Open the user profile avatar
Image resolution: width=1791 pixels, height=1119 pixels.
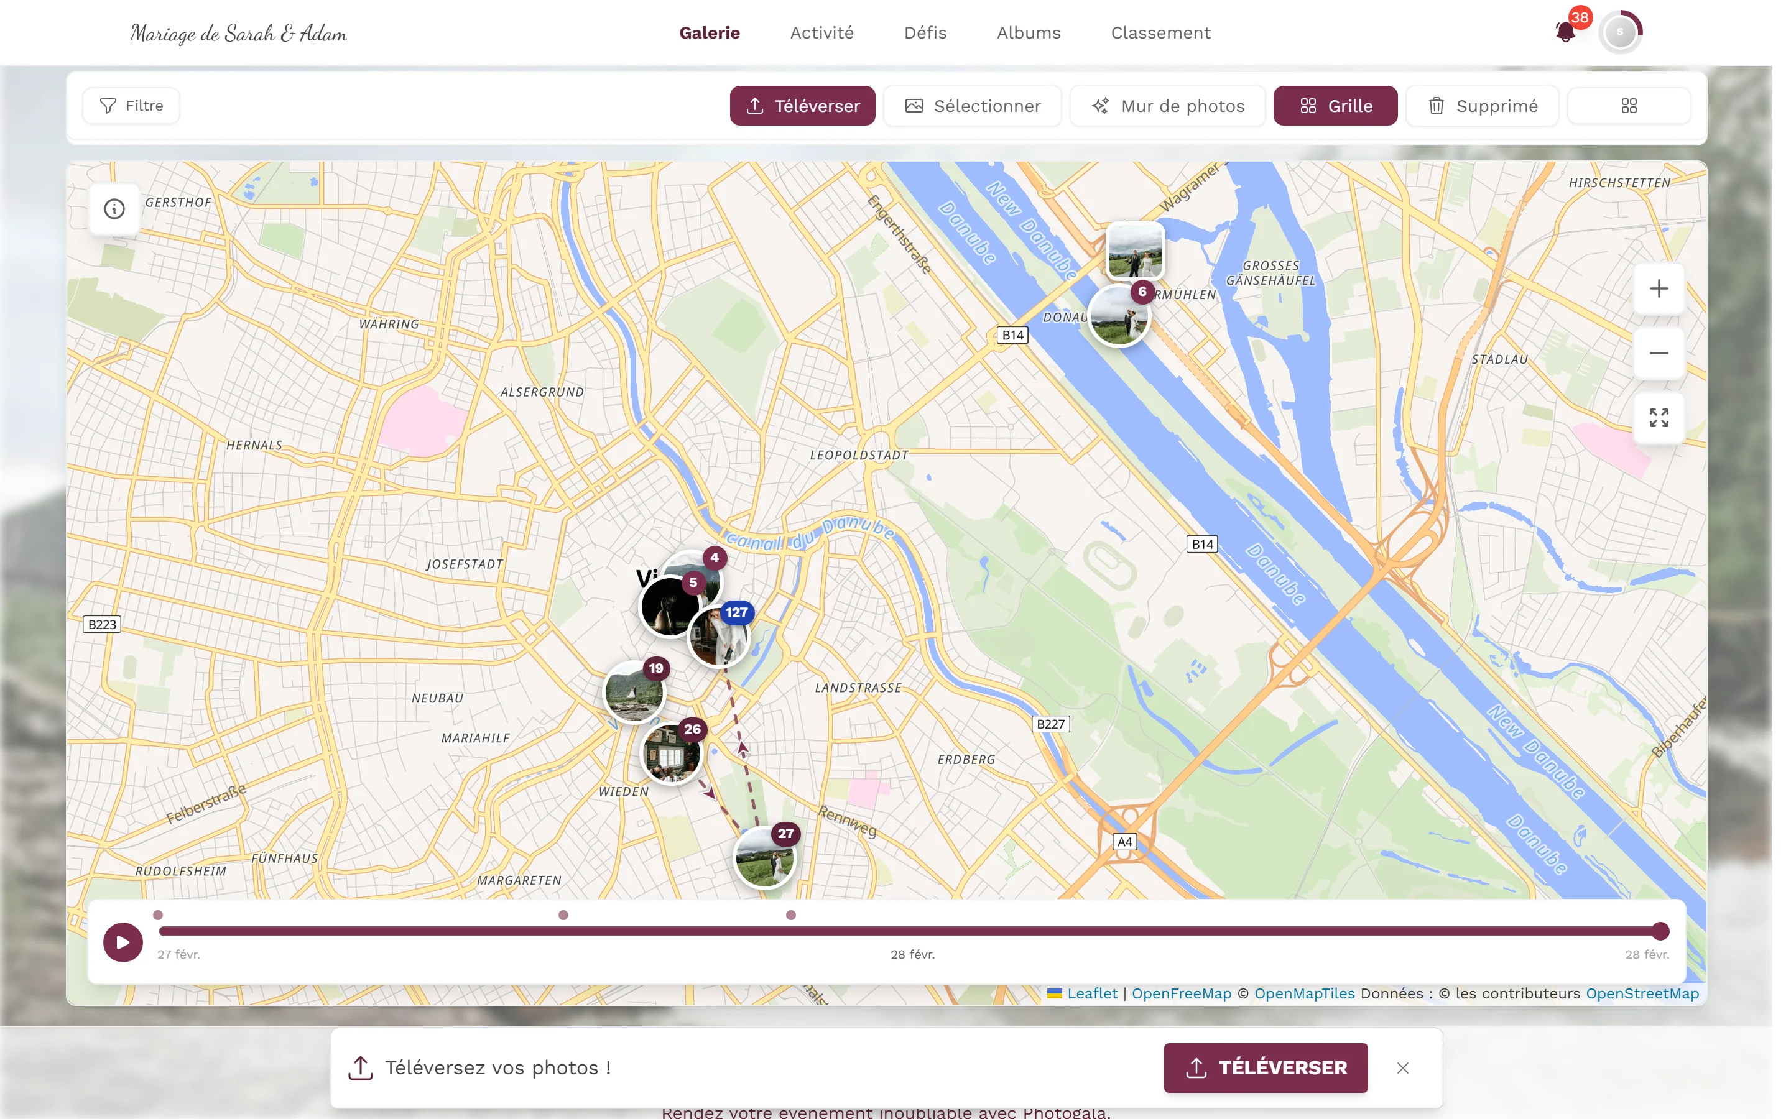tap(1619, 32)
